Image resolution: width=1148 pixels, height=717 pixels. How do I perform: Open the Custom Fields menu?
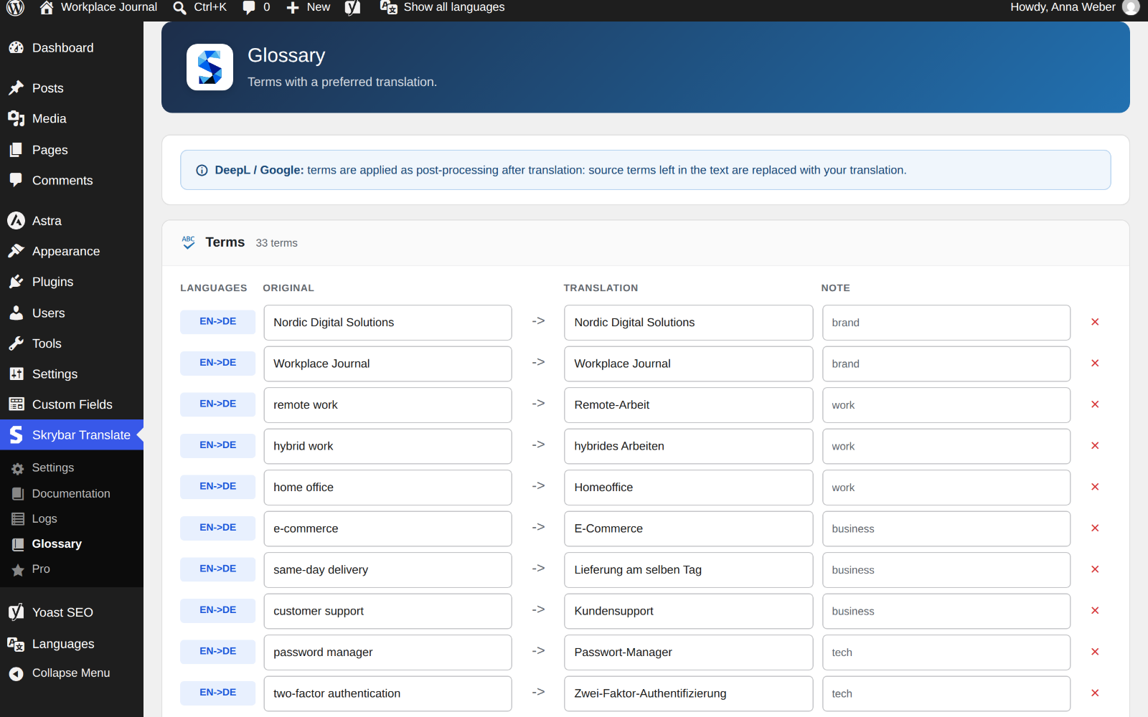(72, 404)
